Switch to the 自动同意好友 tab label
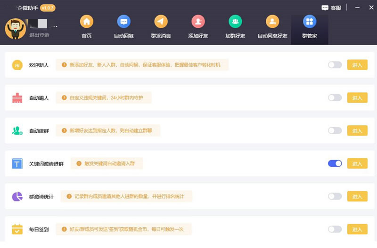The width and height of the screenshot is (377, 248). pyautogui.click(x=272, y=36)
